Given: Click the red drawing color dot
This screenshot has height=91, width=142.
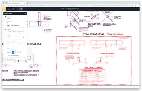Looking at the screenshot, I should tap(5, 17).
